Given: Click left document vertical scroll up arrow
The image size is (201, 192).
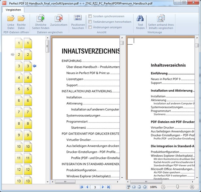Looking at the screenshot, I should (122, 38).
